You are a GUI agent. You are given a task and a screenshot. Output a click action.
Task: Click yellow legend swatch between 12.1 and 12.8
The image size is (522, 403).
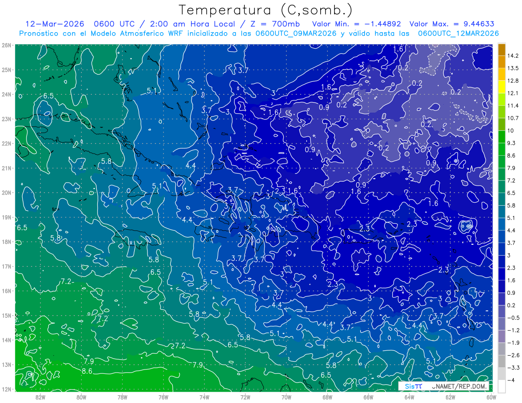tap(502, 87)
